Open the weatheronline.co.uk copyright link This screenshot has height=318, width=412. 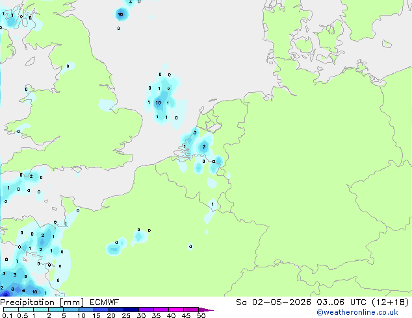[357, 312]
